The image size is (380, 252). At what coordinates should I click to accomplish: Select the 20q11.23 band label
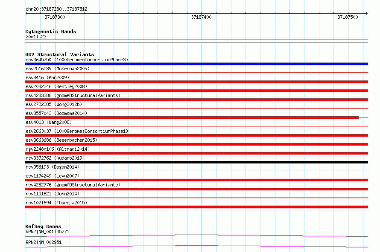(36, 37)
